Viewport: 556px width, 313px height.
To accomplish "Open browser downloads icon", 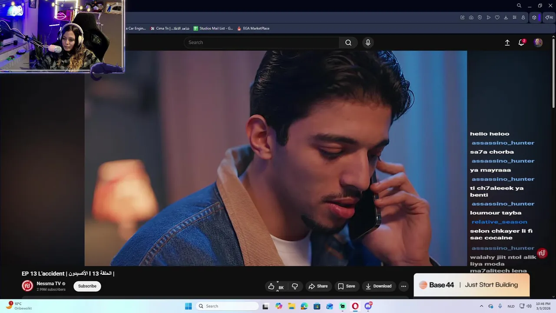I will (x=506, y=17).
